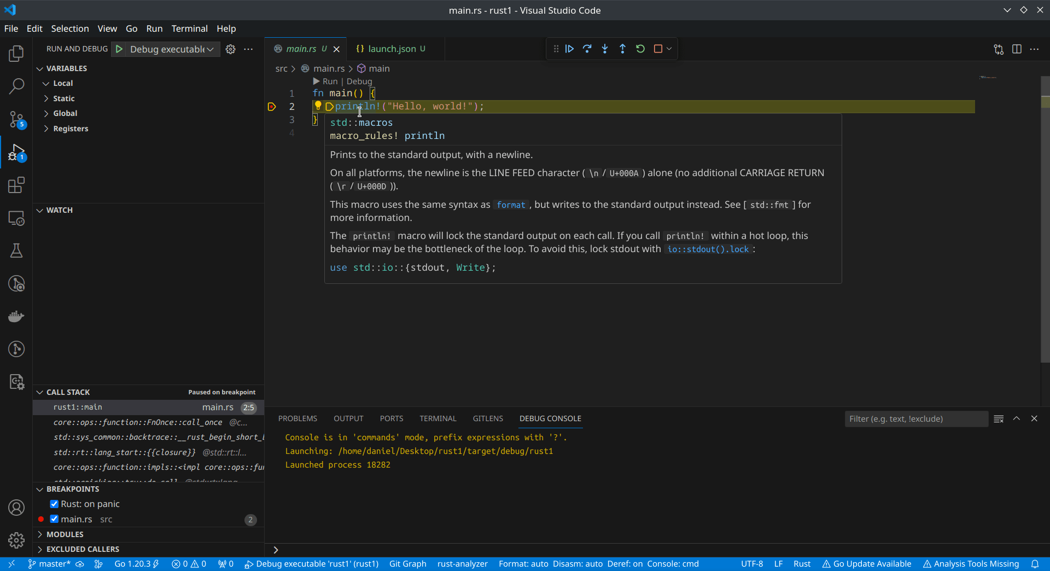Disable the main.rs breakpoint checkbox
The image size is (1050, 571).
coord(54,519)
